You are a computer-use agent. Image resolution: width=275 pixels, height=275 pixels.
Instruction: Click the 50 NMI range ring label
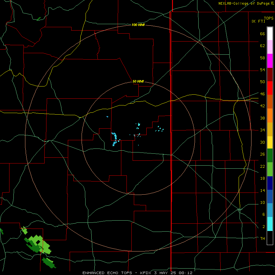(138, 81)
